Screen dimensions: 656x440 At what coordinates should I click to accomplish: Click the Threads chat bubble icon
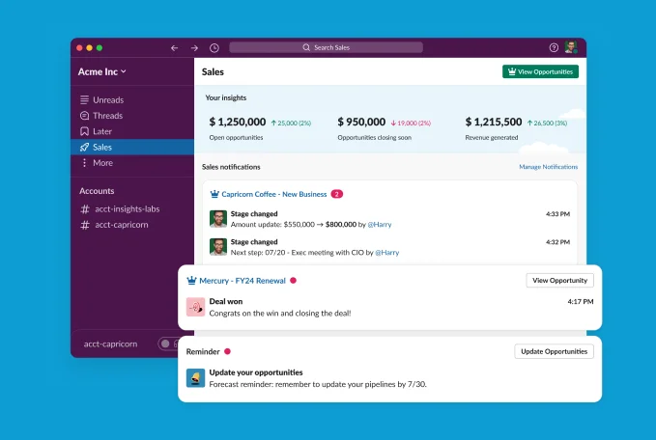[84, 116]
